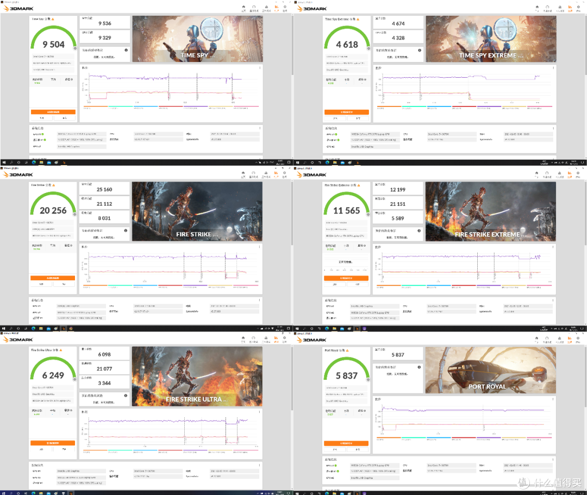Click taskbar search icon under Time Spy Extreme window
The height and width of the screenshot is (495, 587).
coord(305,162)
